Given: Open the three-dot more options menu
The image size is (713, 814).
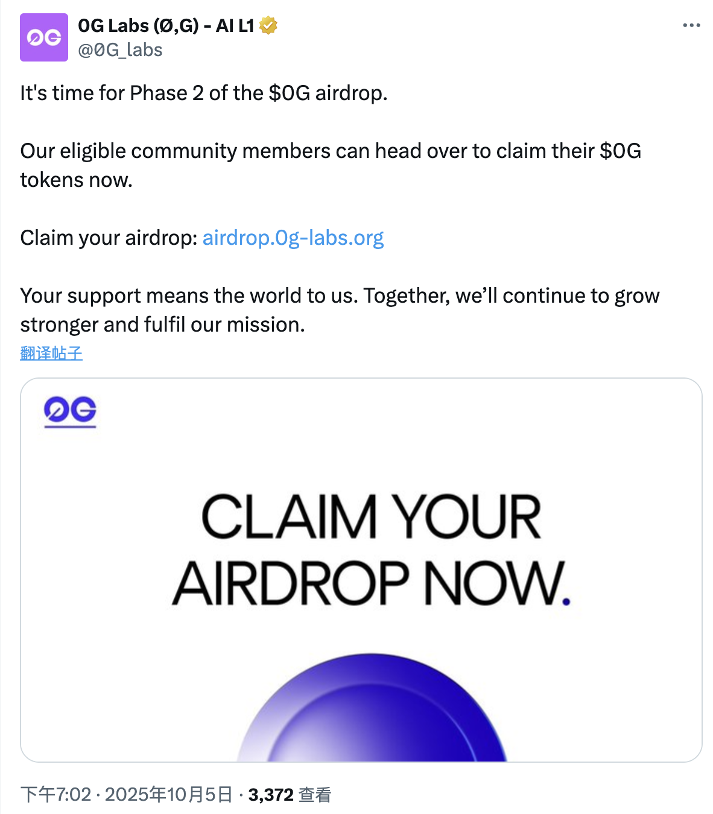Looking at the screenshot, I should [x=691, y=25].
